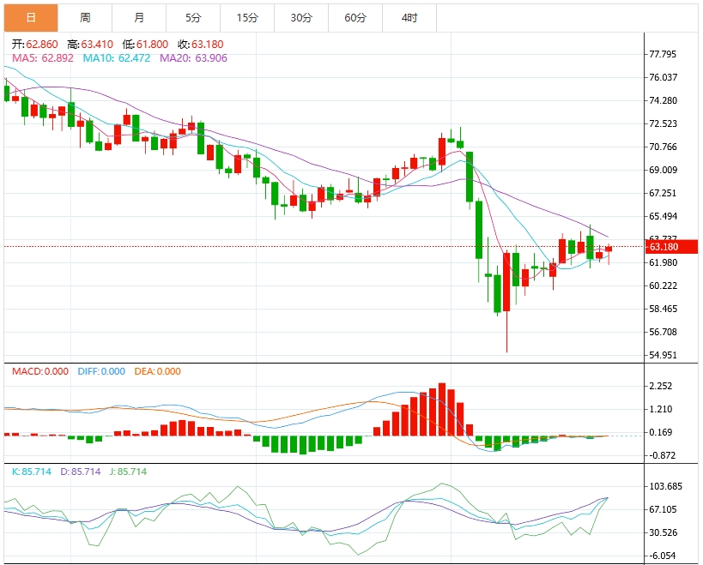Choose the 30分 timeframe tab
The image size is (703, 565).
[301, 17]
